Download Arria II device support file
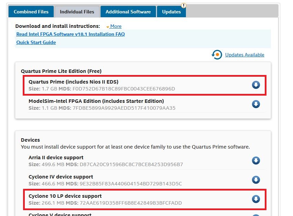This screenshot has width=293, height=216. tap(255, 161)
